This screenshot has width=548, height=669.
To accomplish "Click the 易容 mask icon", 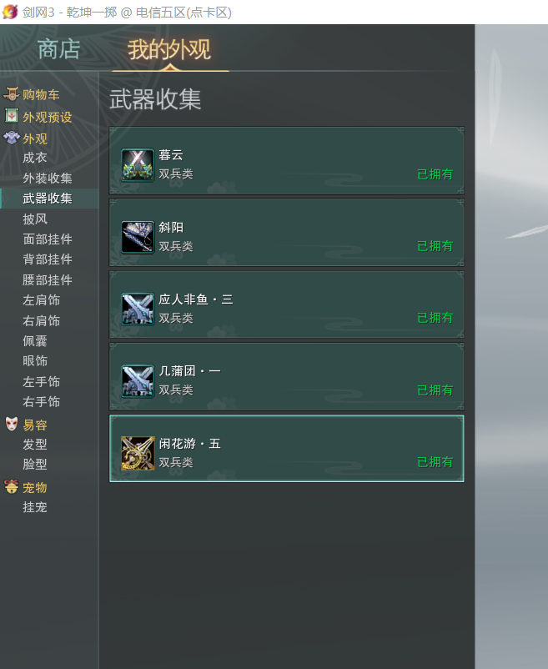I will coord(12,424).
